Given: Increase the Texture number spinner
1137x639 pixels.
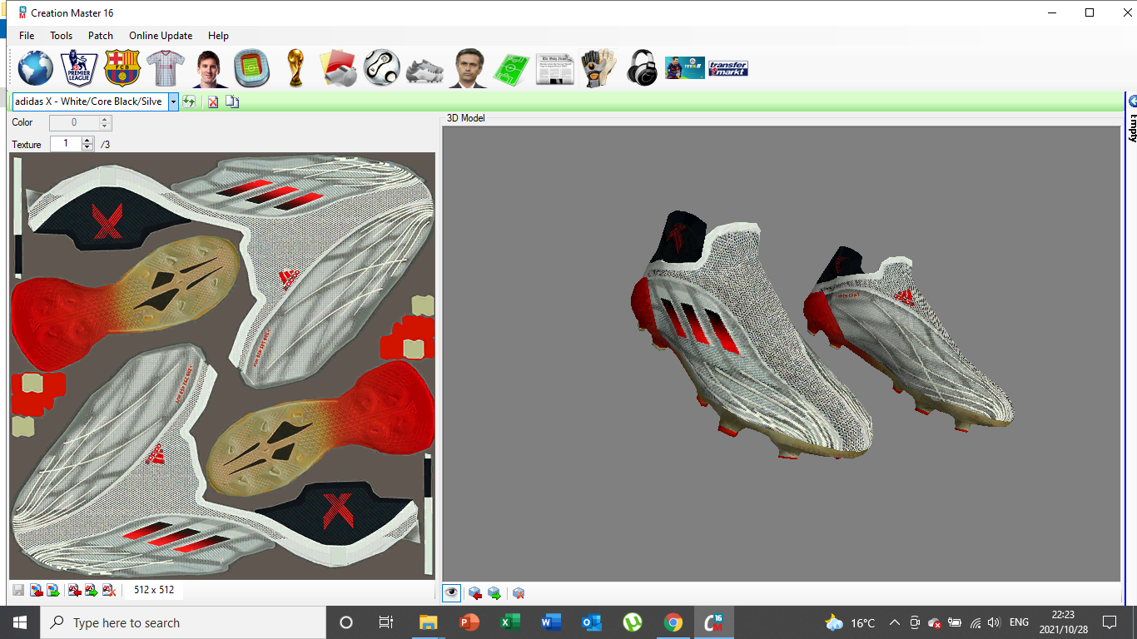Looking at the screenshot, I should click(88, 140).
